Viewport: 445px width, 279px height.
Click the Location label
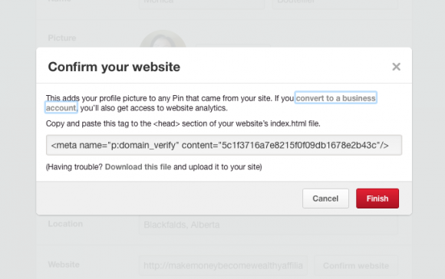[65, 224]
